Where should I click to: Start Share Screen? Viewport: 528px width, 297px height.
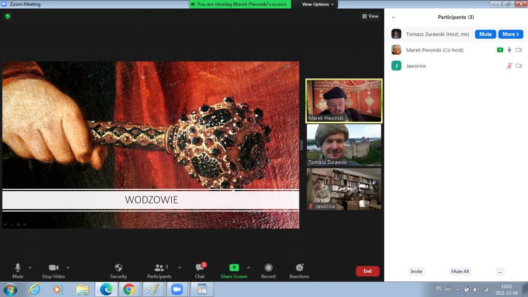coord(234,270)
